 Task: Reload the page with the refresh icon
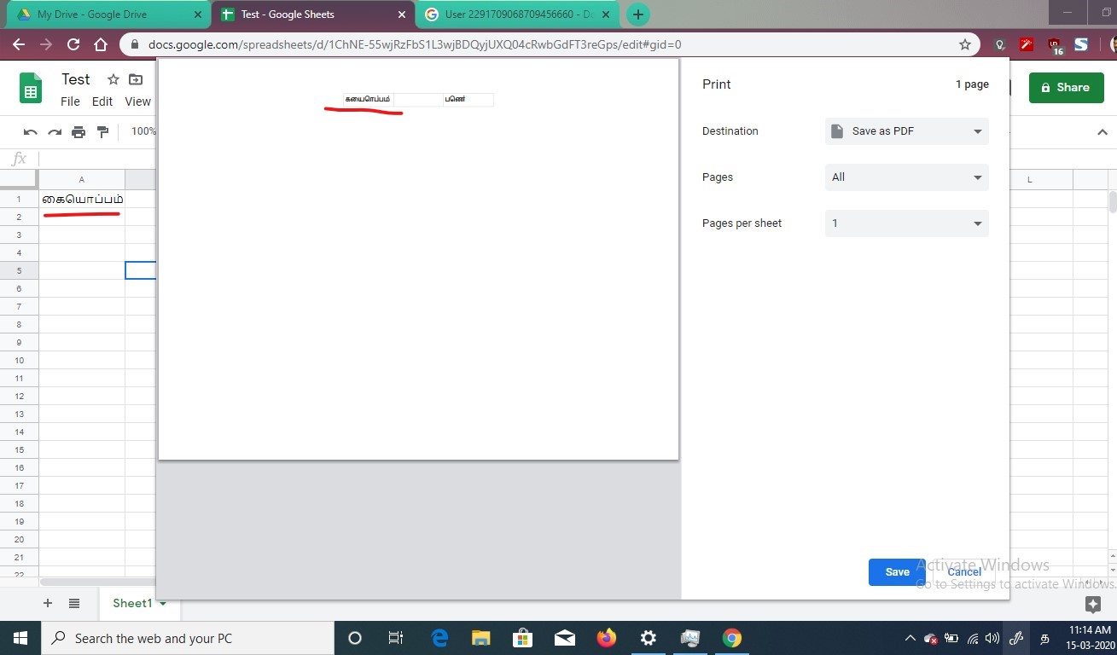pos(73,44)
